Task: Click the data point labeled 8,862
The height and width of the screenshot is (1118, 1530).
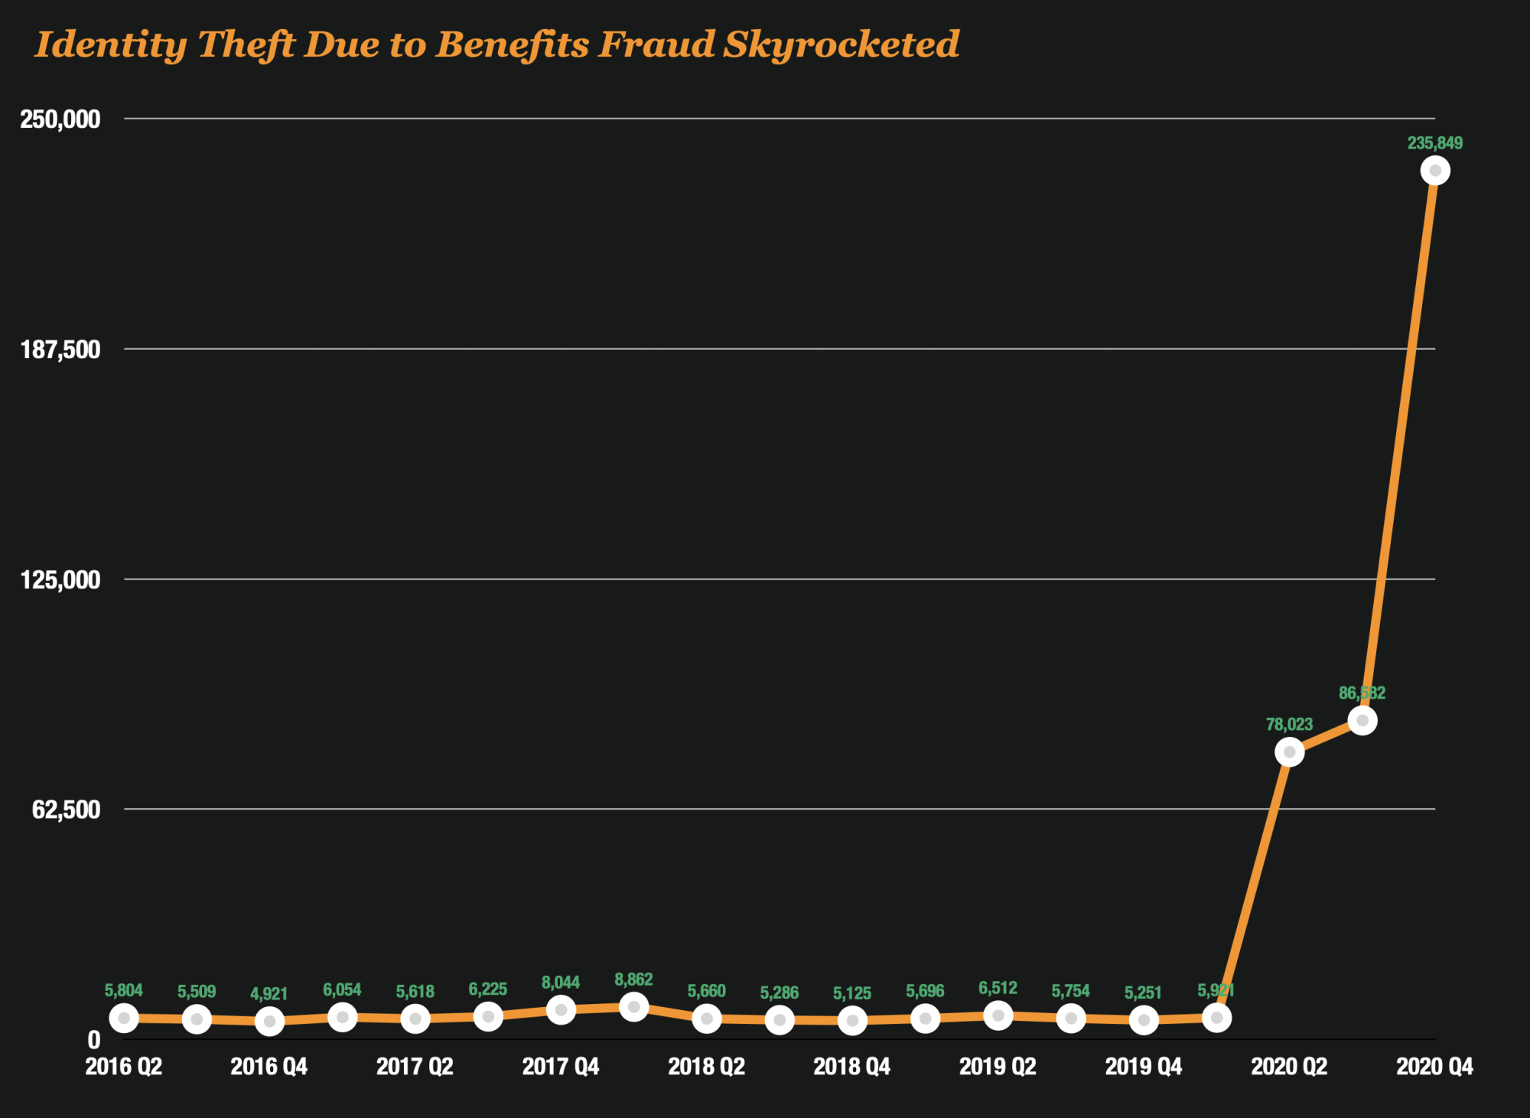Action: [x=633, y=1007]
